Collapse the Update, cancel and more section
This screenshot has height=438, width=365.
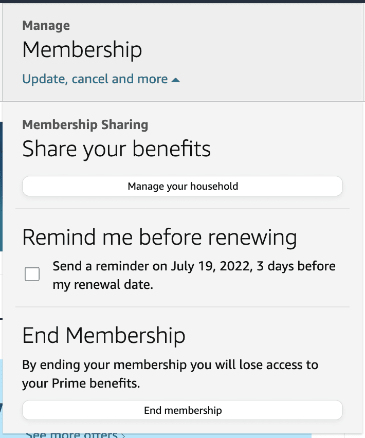coord(95,79)
